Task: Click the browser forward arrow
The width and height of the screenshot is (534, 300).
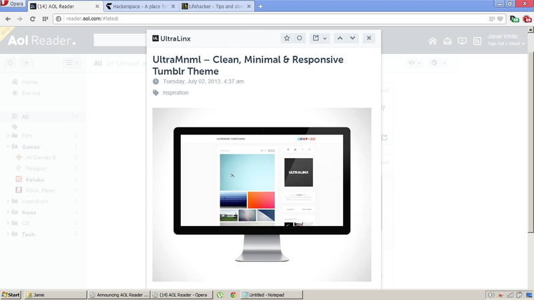Action: [x=20, y=19]
